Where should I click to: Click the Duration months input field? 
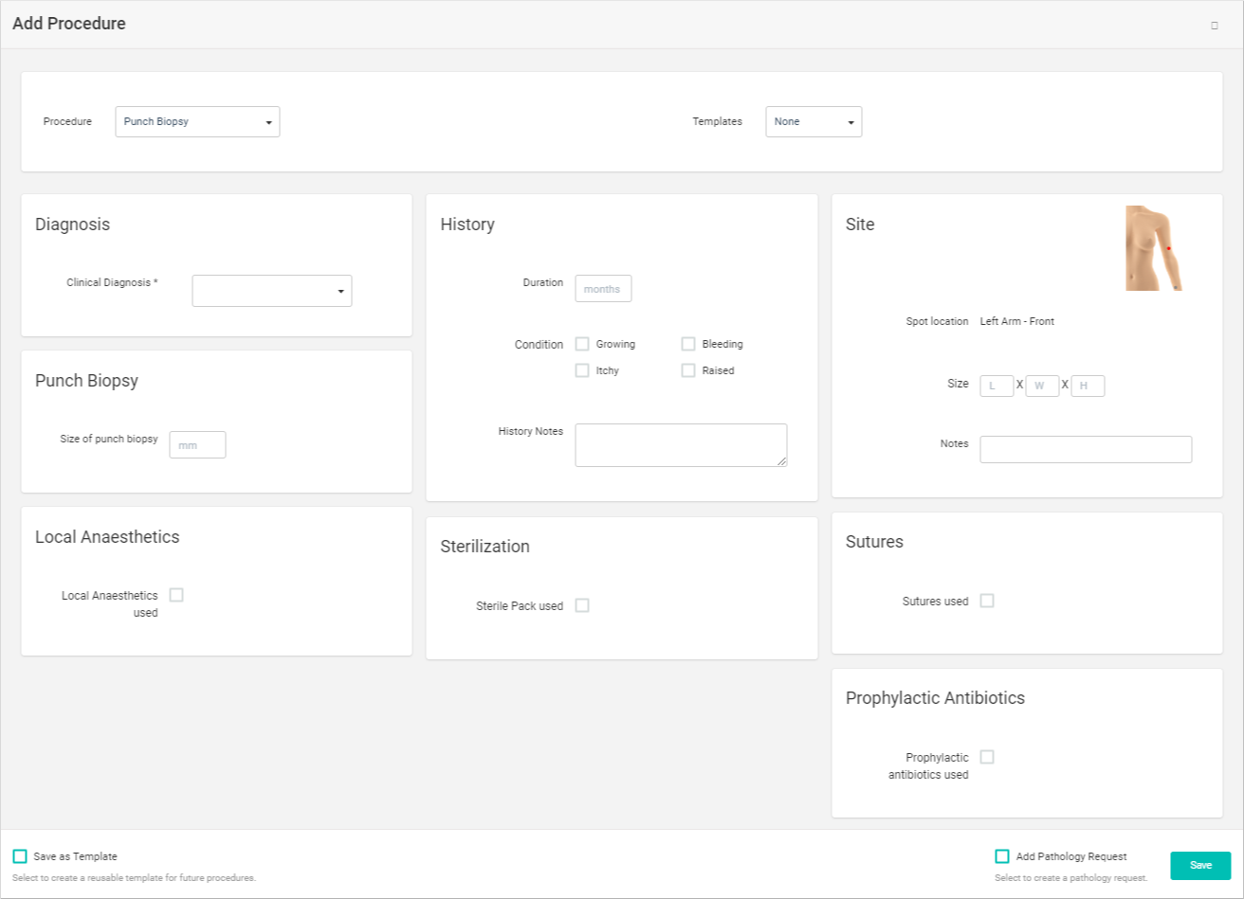tap(603, 289)
